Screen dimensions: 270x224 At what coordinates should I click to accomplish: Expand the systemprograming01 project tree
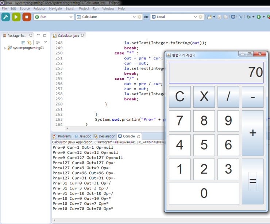[5, 48]
